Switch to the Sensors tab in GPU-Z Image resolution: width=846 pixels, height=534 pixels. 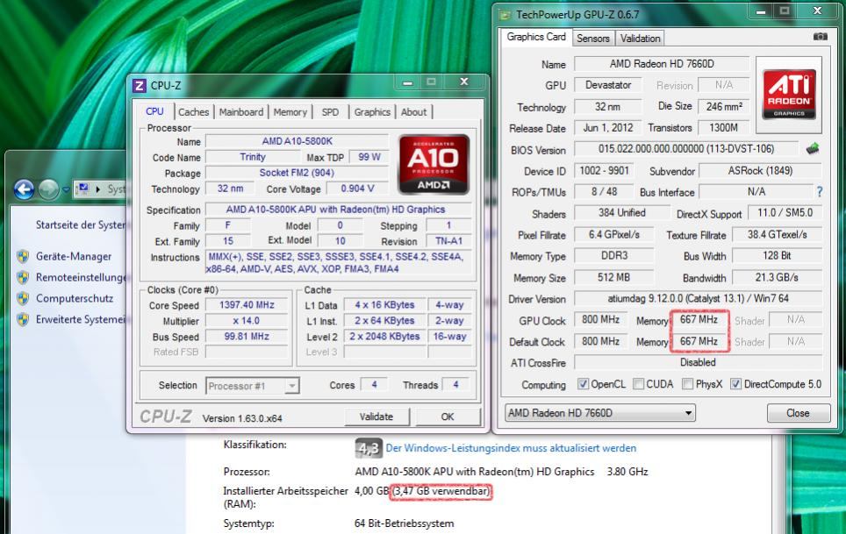tap(592, 39)
